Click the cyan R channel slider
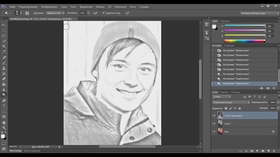The image size is (280, 157). pyautogui.click(x=245, y=25)
